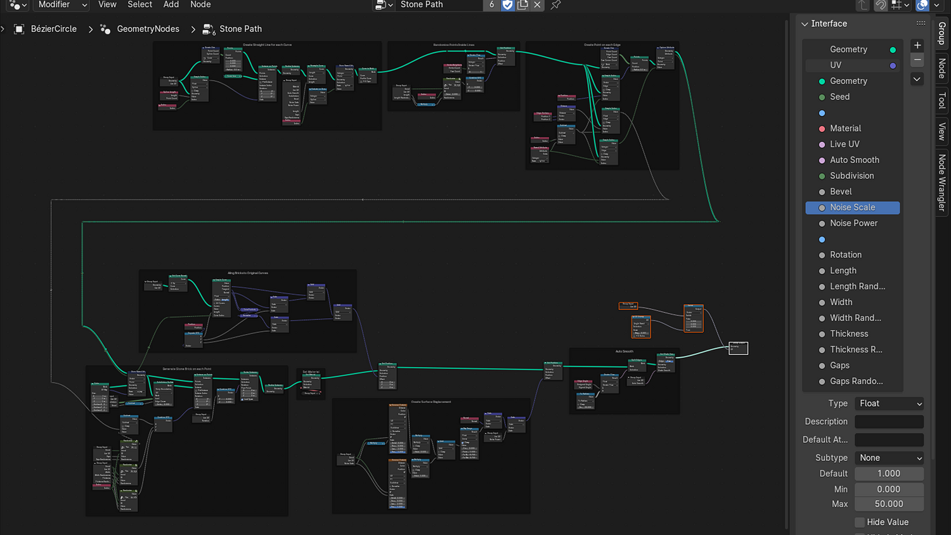Click the user count number 6
951x535 pixels.
click(x=491, y=5)
